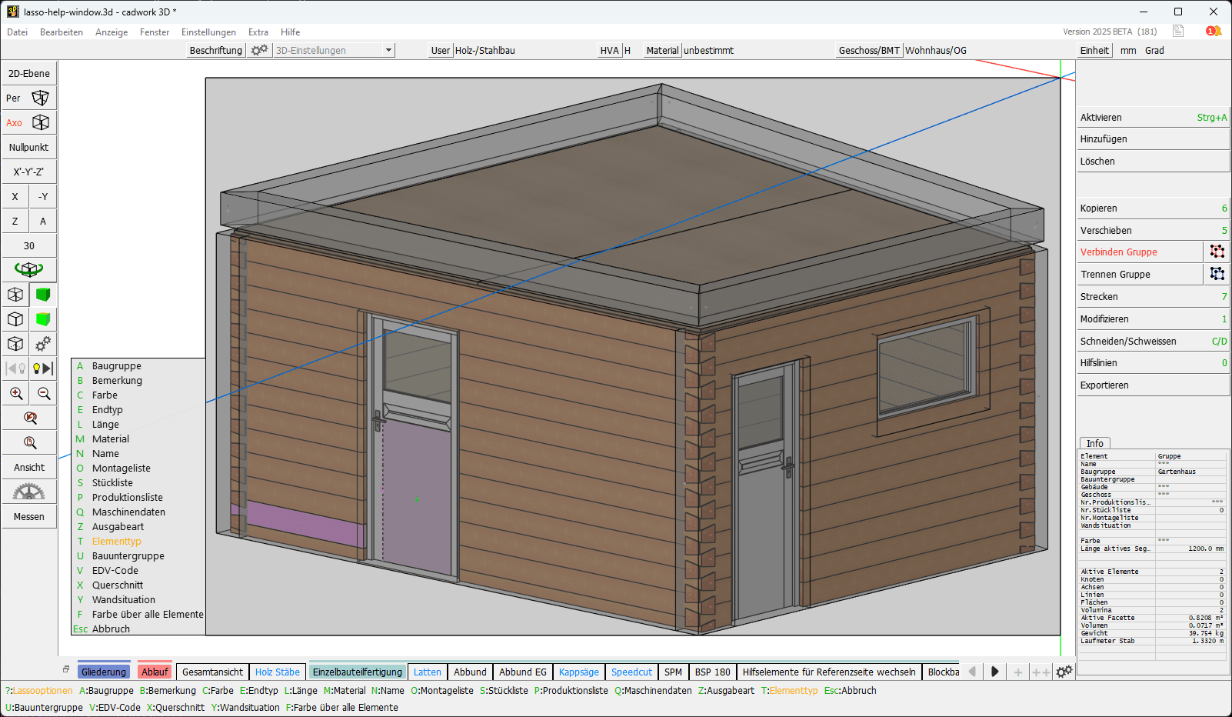1232x717 pixels.
Task: Click Aktivieren in the right panel
Action: coord(1153,118)
